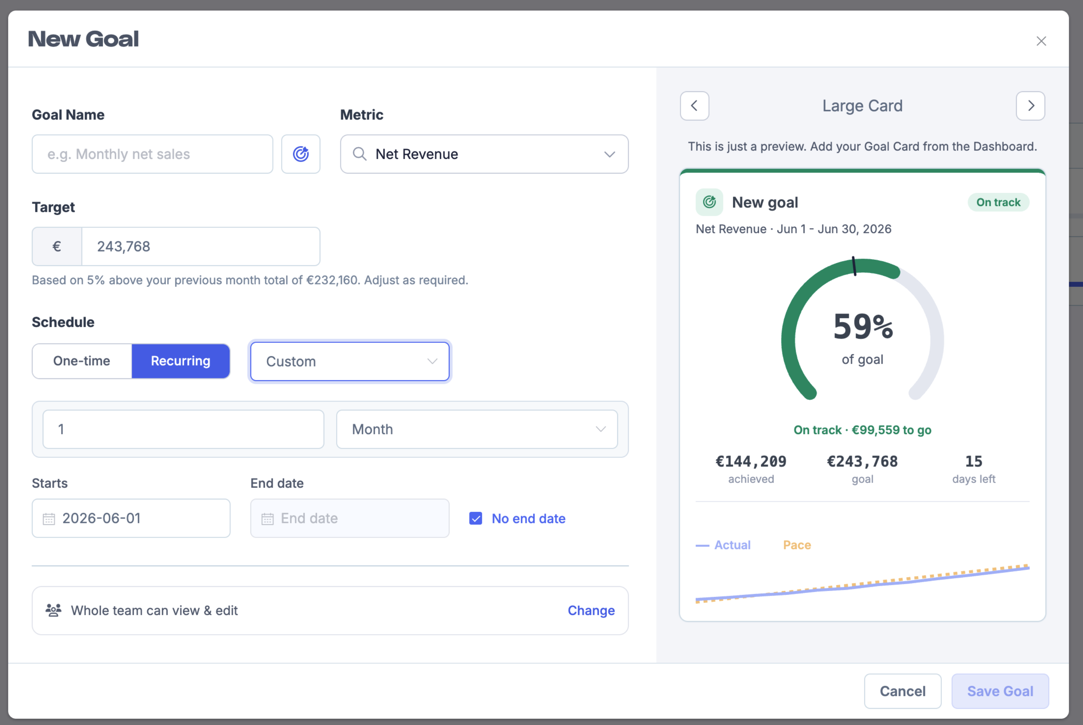Click the €144,209 achieved value
Screen dimensions: 1083x725
pos(751,461)
